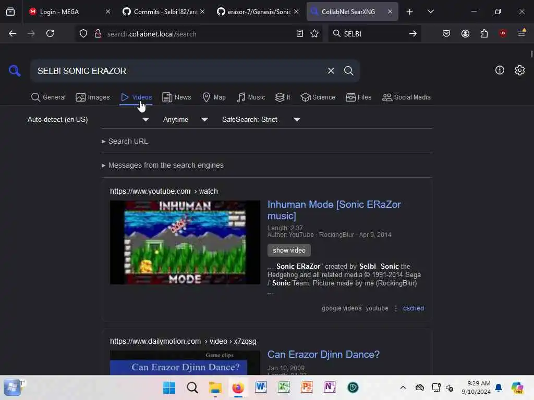Open the Social Media category
The width and height of the screenshot is (534, 400).
point(406,97)
